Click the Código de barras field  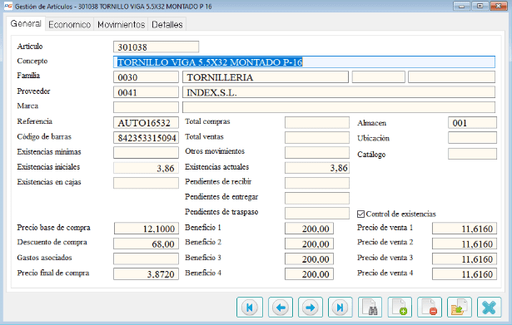(146, 137)
